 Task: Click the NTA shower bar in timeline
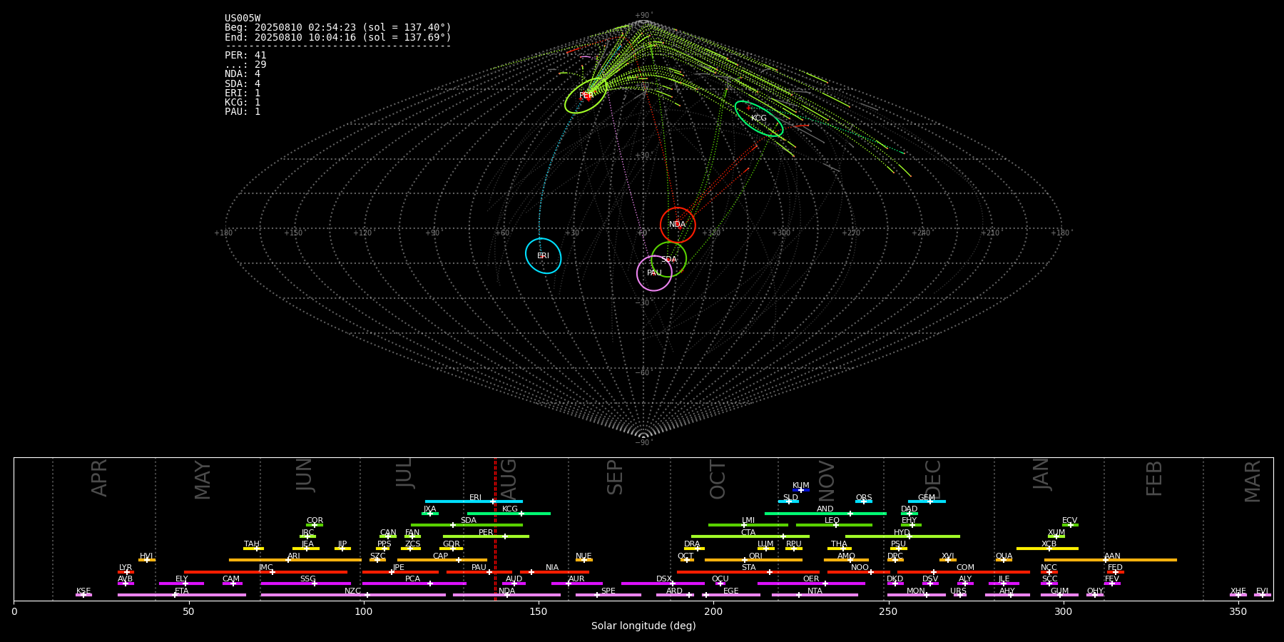point(815,595)
